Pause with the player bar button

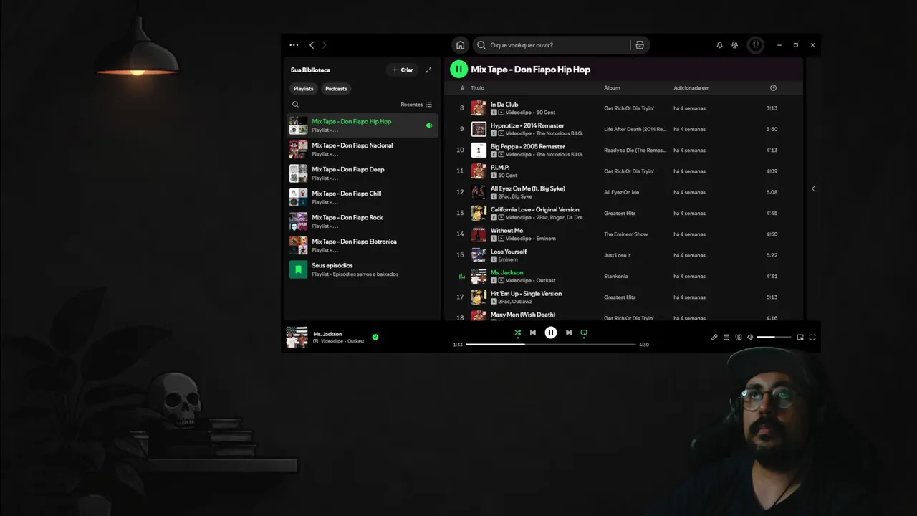pyautogui.click(x=551, y=333)
